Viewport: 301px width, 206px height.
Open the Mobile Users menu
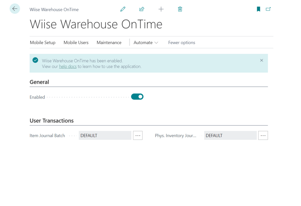[76, 42]
